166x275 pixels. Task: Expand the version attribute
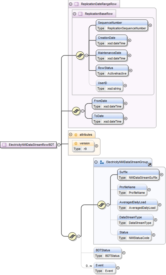(97, 146)
